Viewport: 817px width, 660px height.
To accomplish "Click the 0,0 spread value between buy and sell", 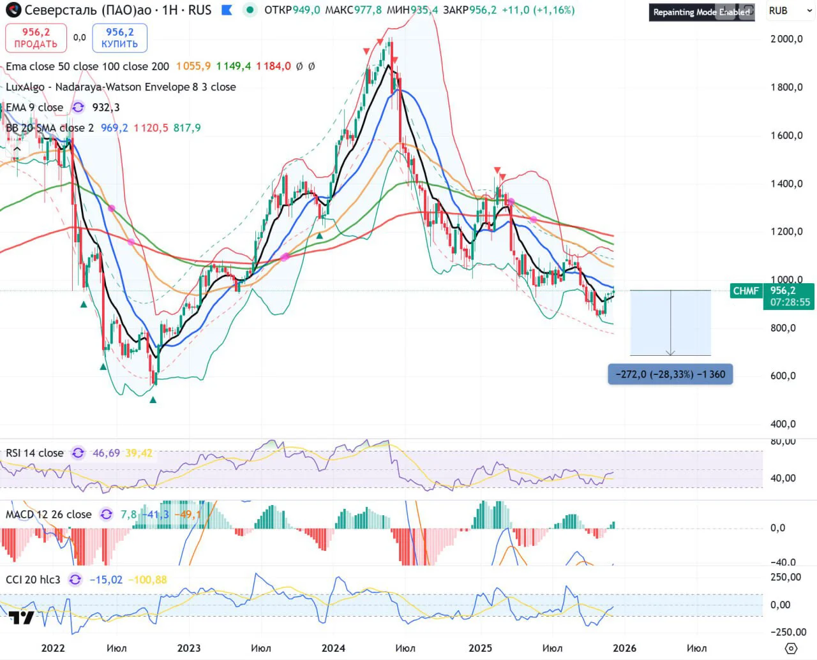I will [79, 38].
